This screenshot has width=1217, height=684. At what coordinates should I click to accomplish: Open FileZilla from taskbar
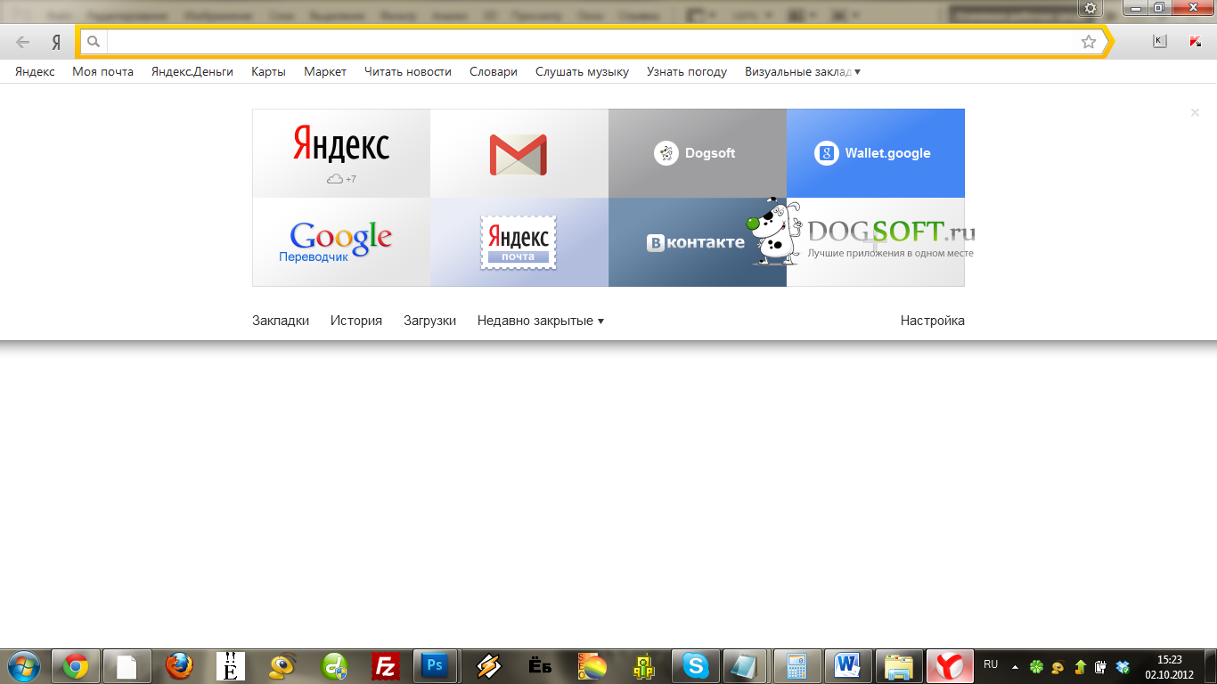pyautogui.click(x=386, y=666)
